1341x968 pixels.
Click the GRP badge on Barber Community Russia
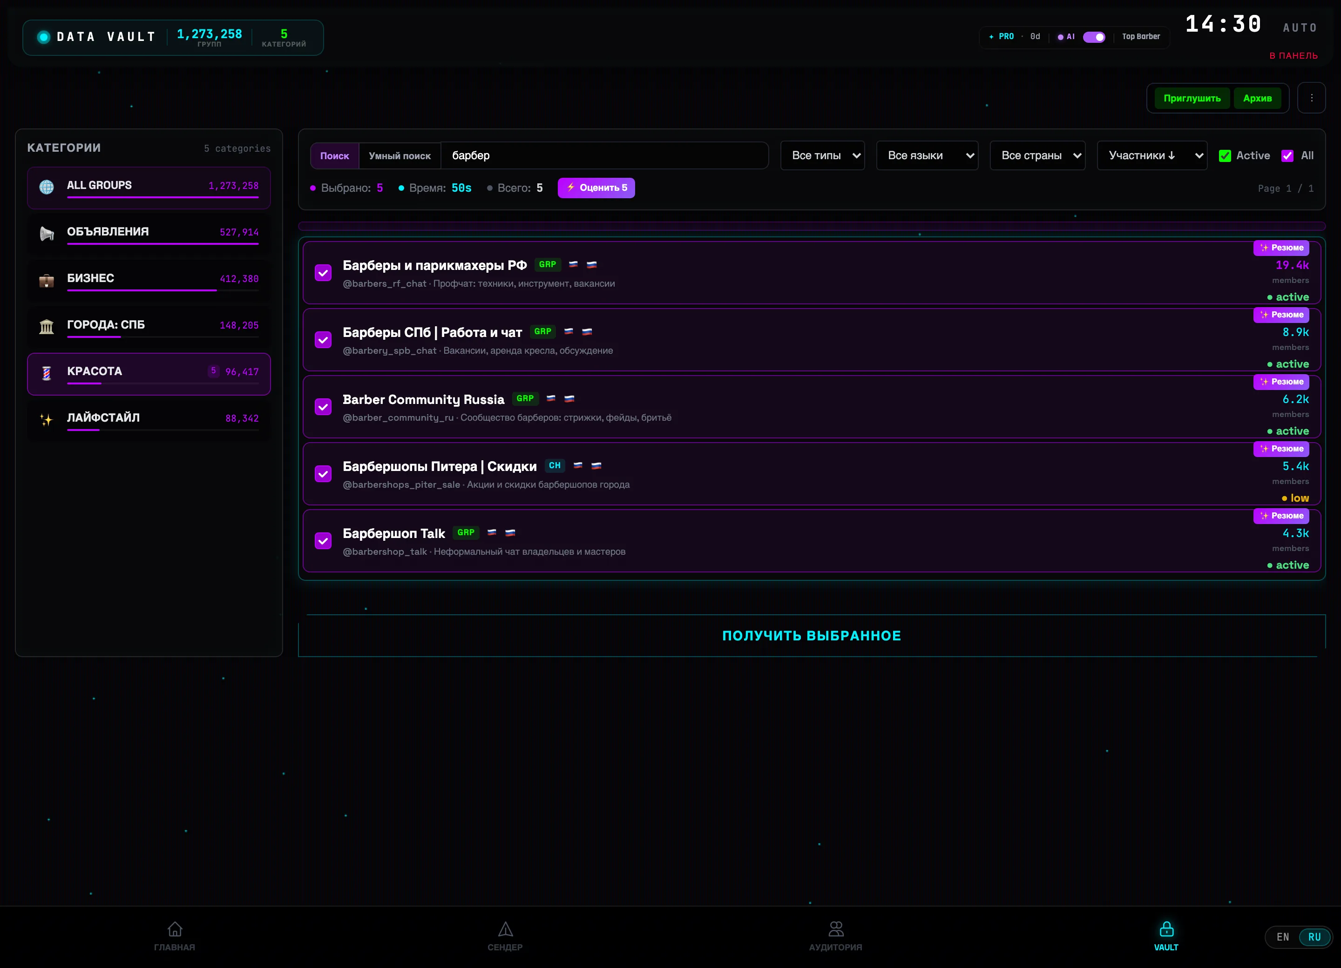(525, 399)
